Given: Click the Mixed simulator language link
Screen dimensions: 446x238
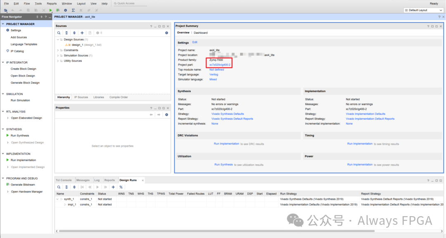Looking at the screenshot, I should (x=213, y=79).
